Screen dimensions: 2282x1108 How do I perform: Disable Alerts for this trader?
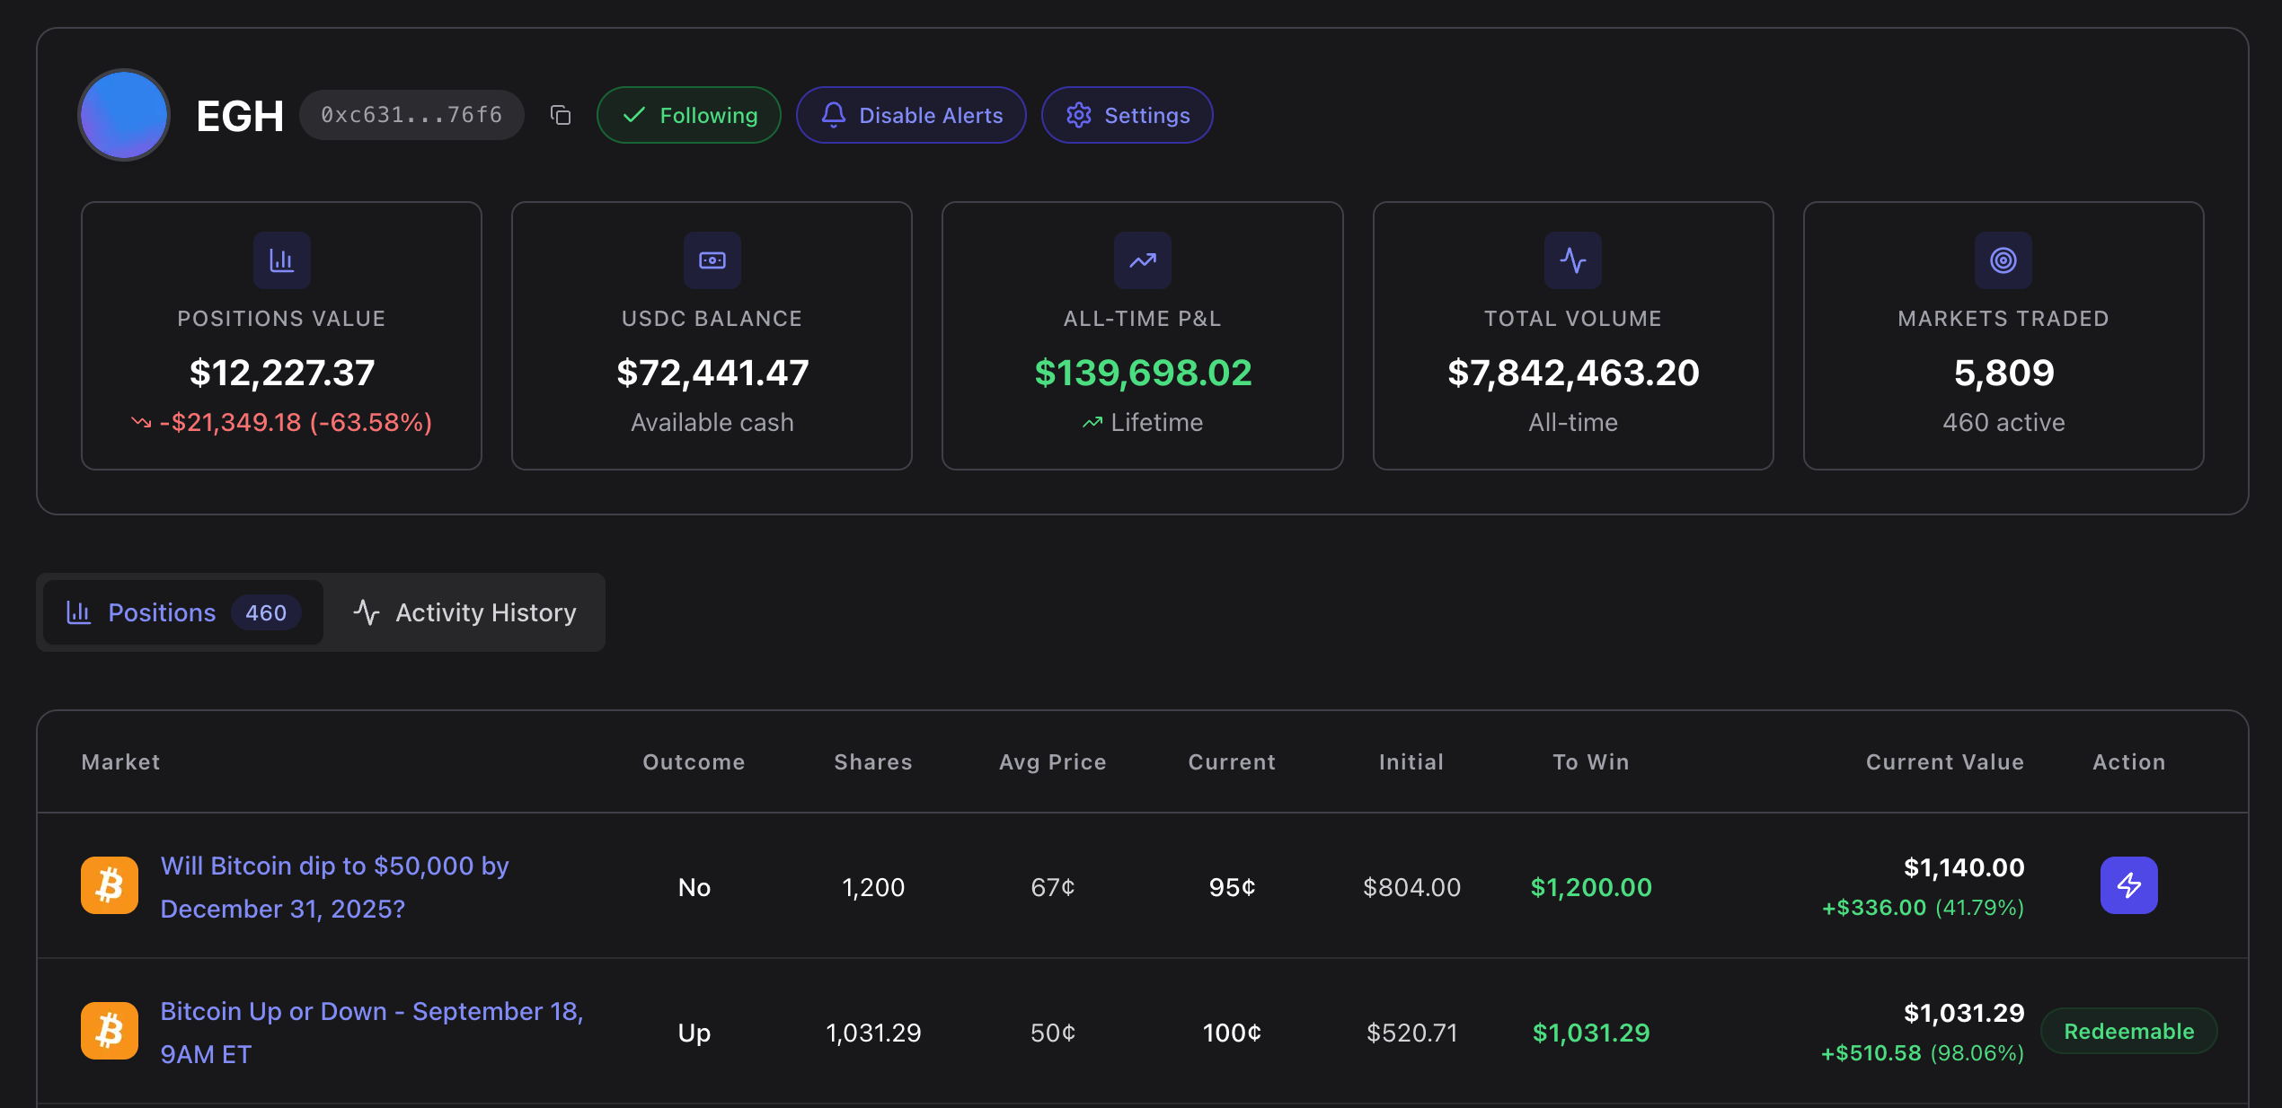coord(911,115)
